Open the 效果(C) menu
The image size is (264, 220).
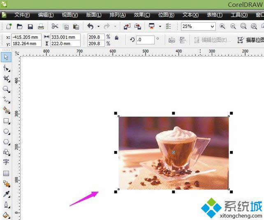pos(142,15)
